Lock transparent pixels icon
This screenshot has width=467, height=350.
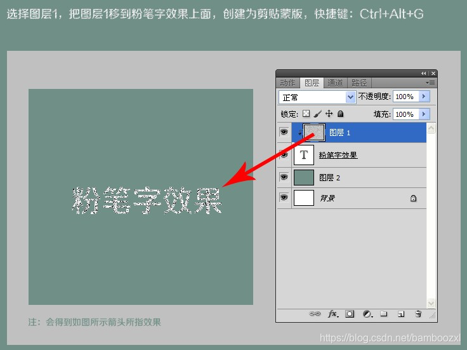(x=306, y=114)
